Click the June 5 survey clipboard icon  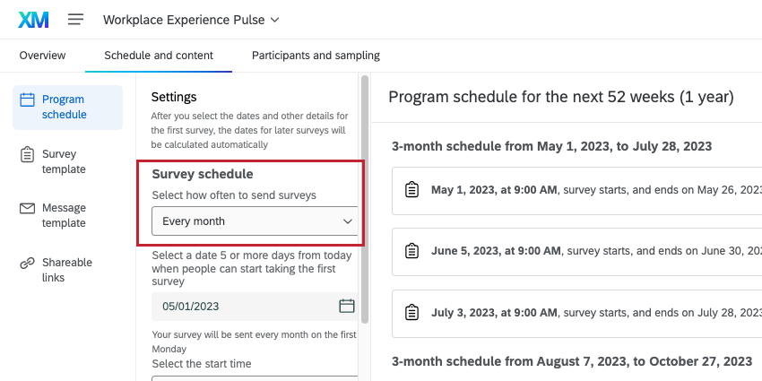(411, 251)
